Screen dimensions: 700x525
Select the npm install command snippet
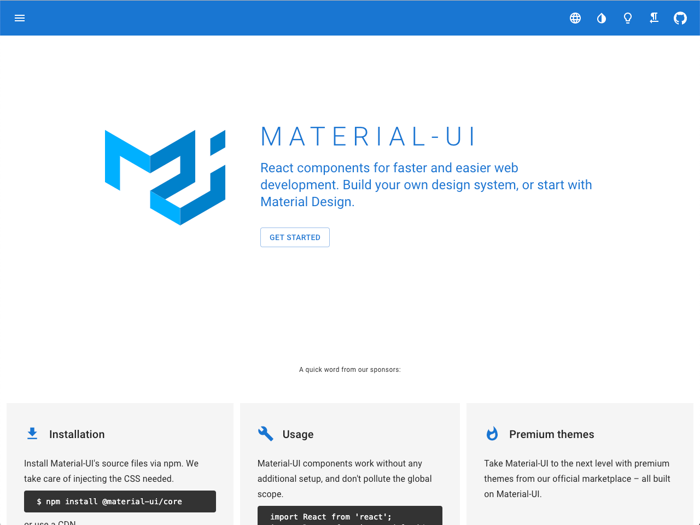click(x=120, y=501)
